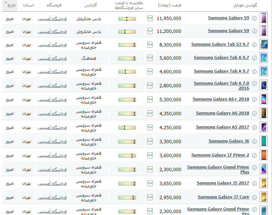Screen dimensions: 272x215
Task: Open Samsung Galaxy Grand Prime Plus link
Action: click(218, 169)
